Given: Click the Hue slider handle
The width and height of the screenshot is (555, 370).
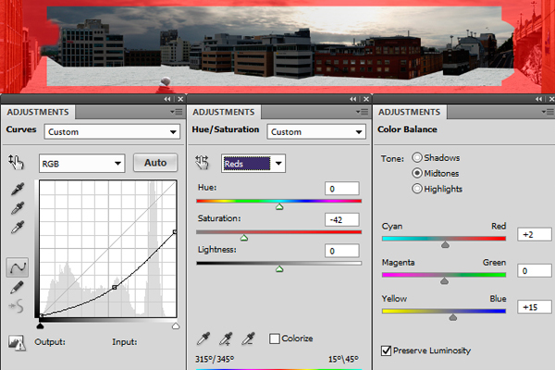Looking at the screenshot, I should [x=279, y=207].
